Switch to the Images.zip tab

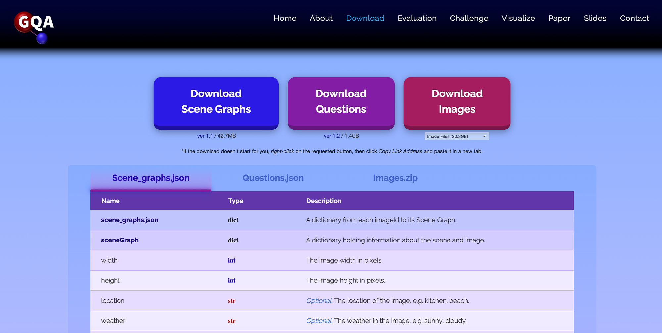[x=395, y=178]
